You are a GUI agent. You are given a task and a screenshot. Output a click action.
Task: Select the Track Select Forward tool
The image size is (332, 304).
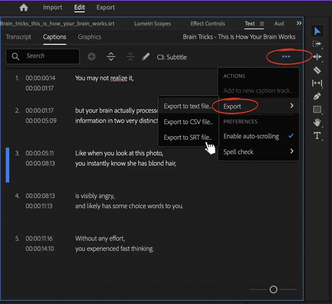[x=317, y=44]
